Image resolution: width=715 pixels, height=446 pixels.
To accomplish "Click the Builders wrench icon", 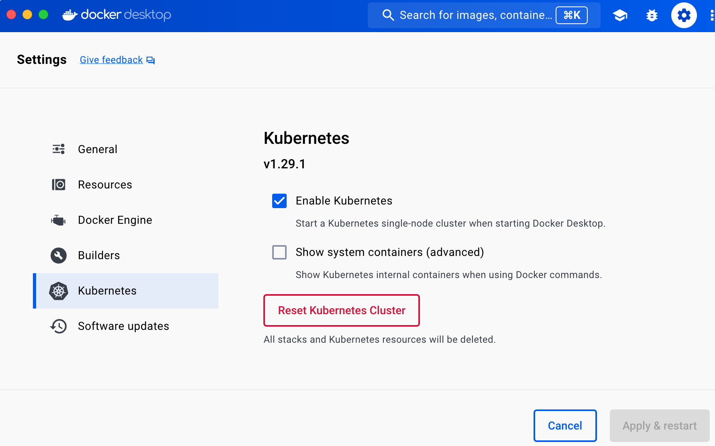I will coord(59,255).
